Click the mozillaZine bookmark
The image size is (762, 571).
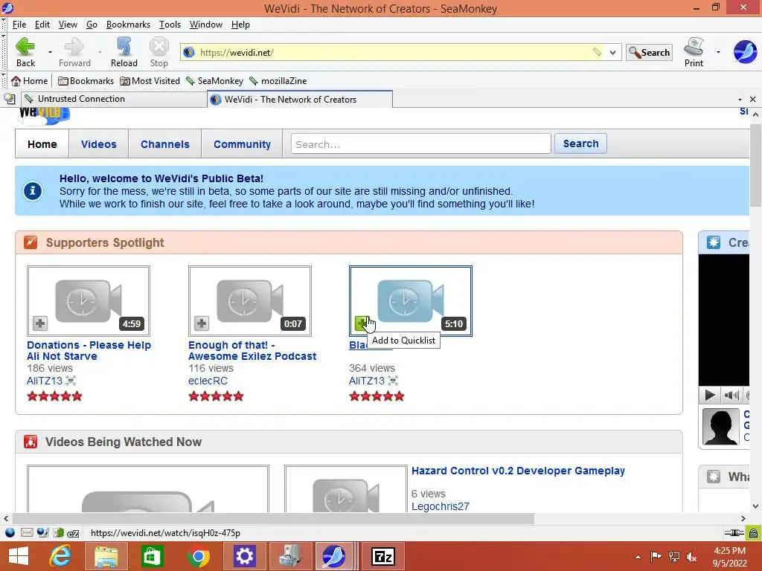tap(278, 80)
